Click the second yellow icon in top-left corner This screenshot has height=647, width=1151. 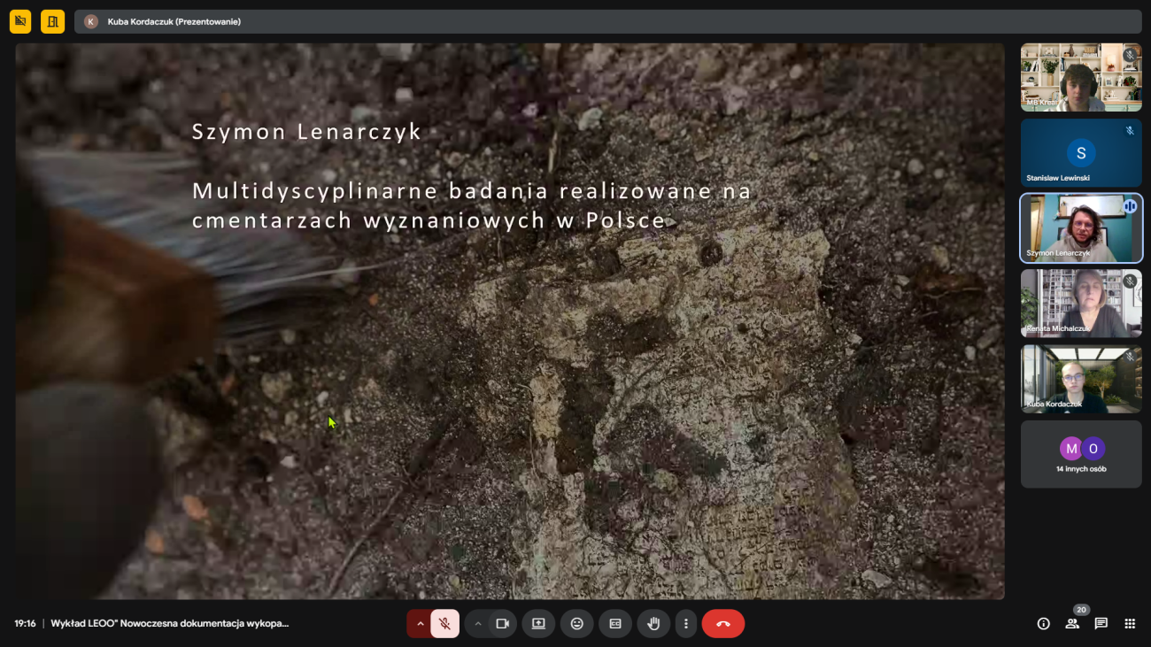tap(52, 21)
